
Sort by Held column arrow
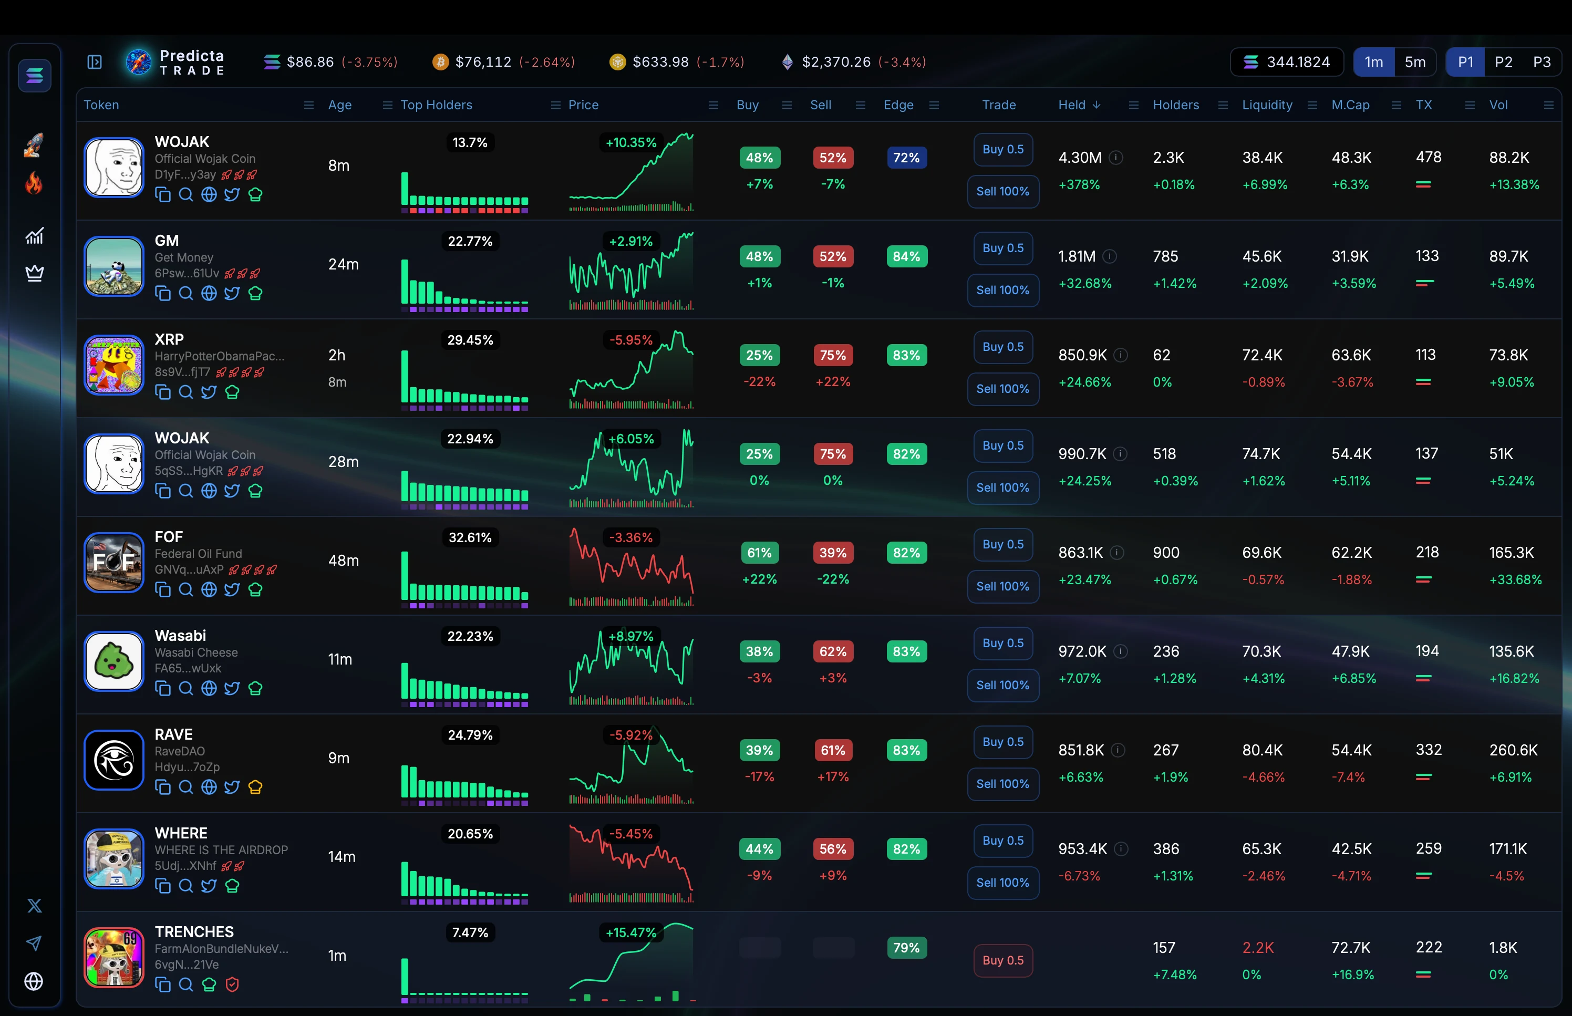click(1097, 105)
